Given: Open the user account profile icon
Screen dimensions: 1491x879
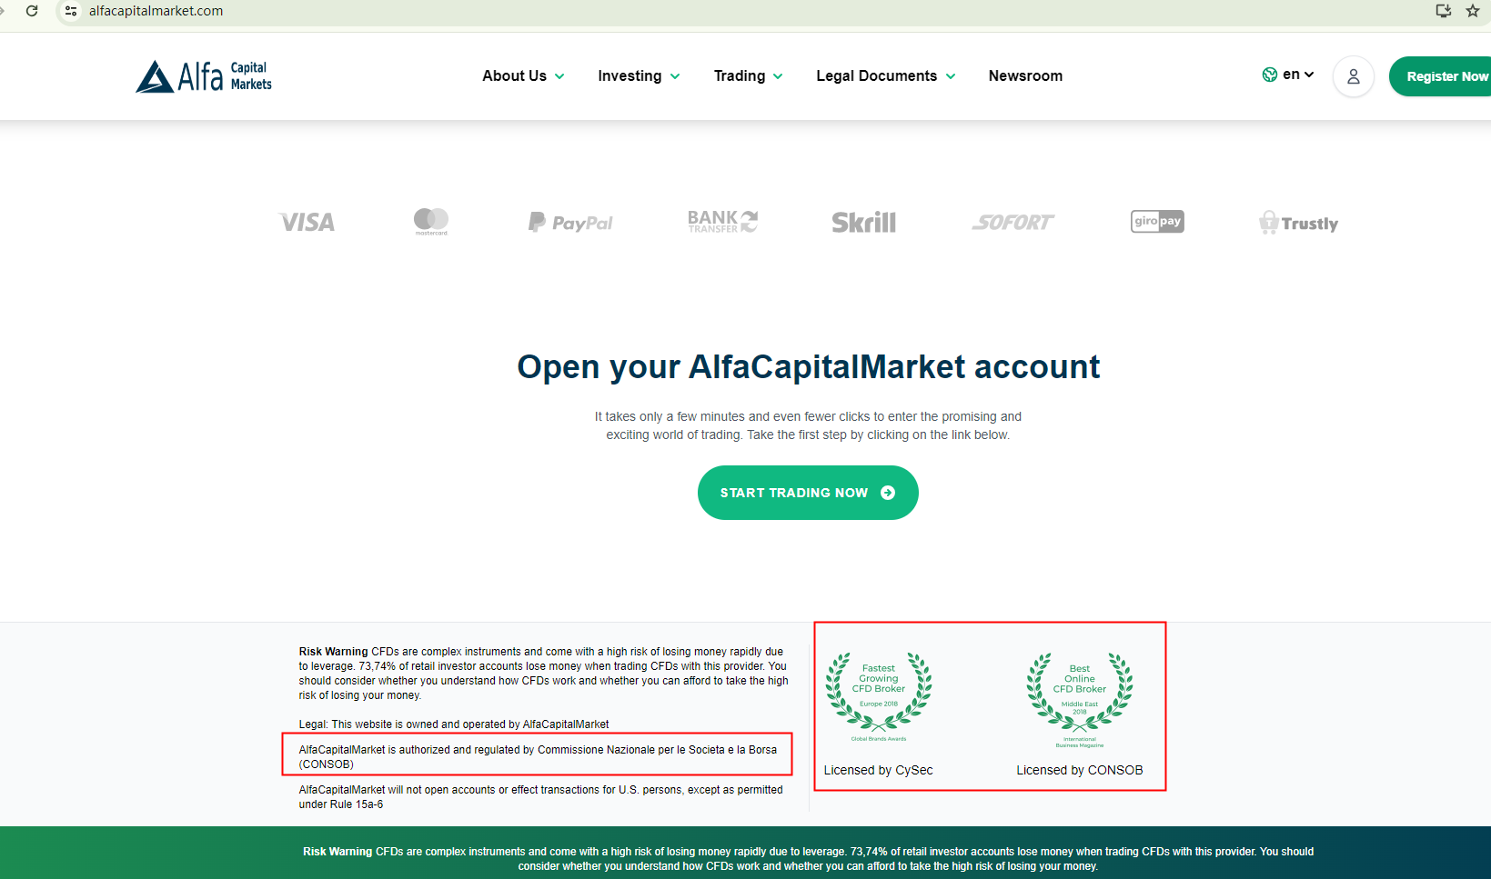Looking at the screenshot, I should coord(1354,76).
